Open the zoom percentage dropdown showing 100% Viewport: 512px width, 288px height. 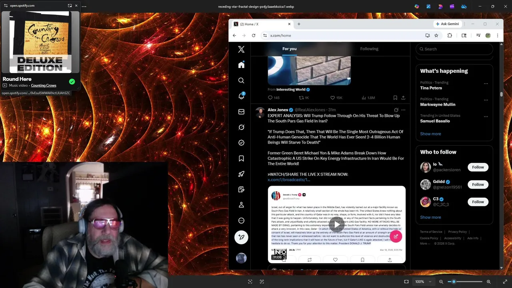[x=423, y=282]
